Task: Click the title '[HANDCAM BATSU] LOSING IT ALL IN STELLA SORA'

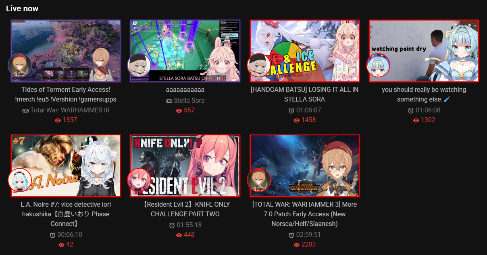Action: tap(304, 94)
